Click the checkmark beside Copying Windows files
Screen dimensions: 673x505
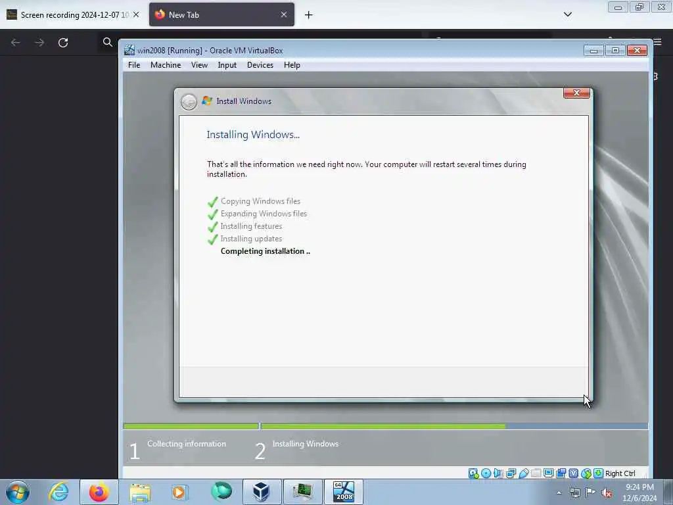(212, 201)
